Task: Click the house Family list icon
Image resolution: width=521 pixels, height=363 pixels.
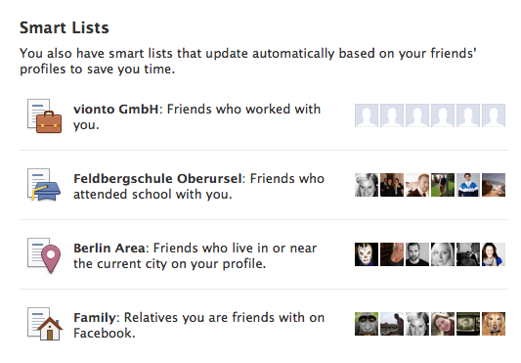Action: 45,324
